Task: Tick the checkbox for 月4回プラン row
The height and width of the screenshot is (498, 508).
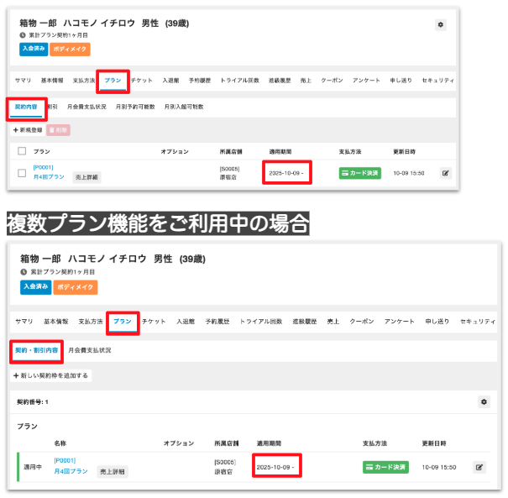Action: [22, 173]
